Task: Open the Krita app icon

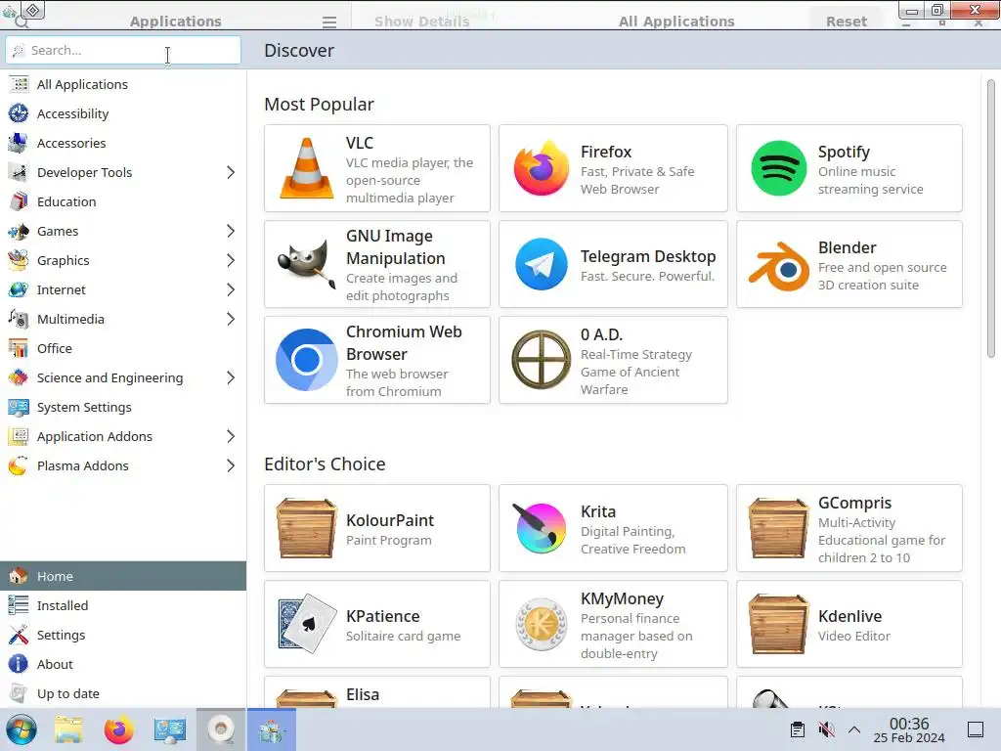Action: (541, 528)
